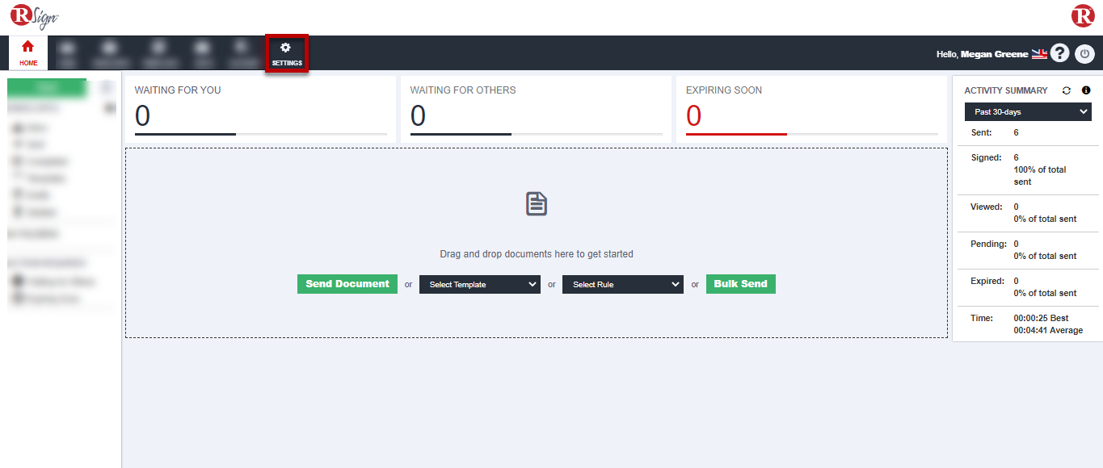Open the Select Template dropdown
This screenshot has height=468, width=1103.
tap(479, 284)
